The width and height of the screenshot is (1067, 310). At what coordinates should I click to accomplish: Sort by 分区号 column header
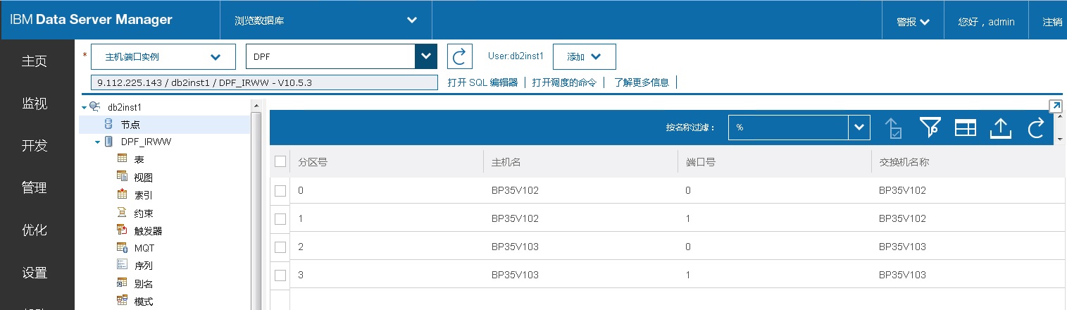pos(313,162)
